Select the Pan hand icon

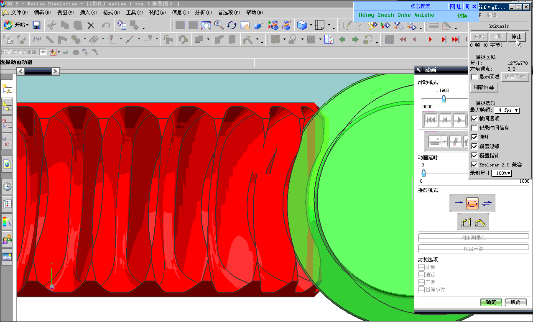(245, 25)
